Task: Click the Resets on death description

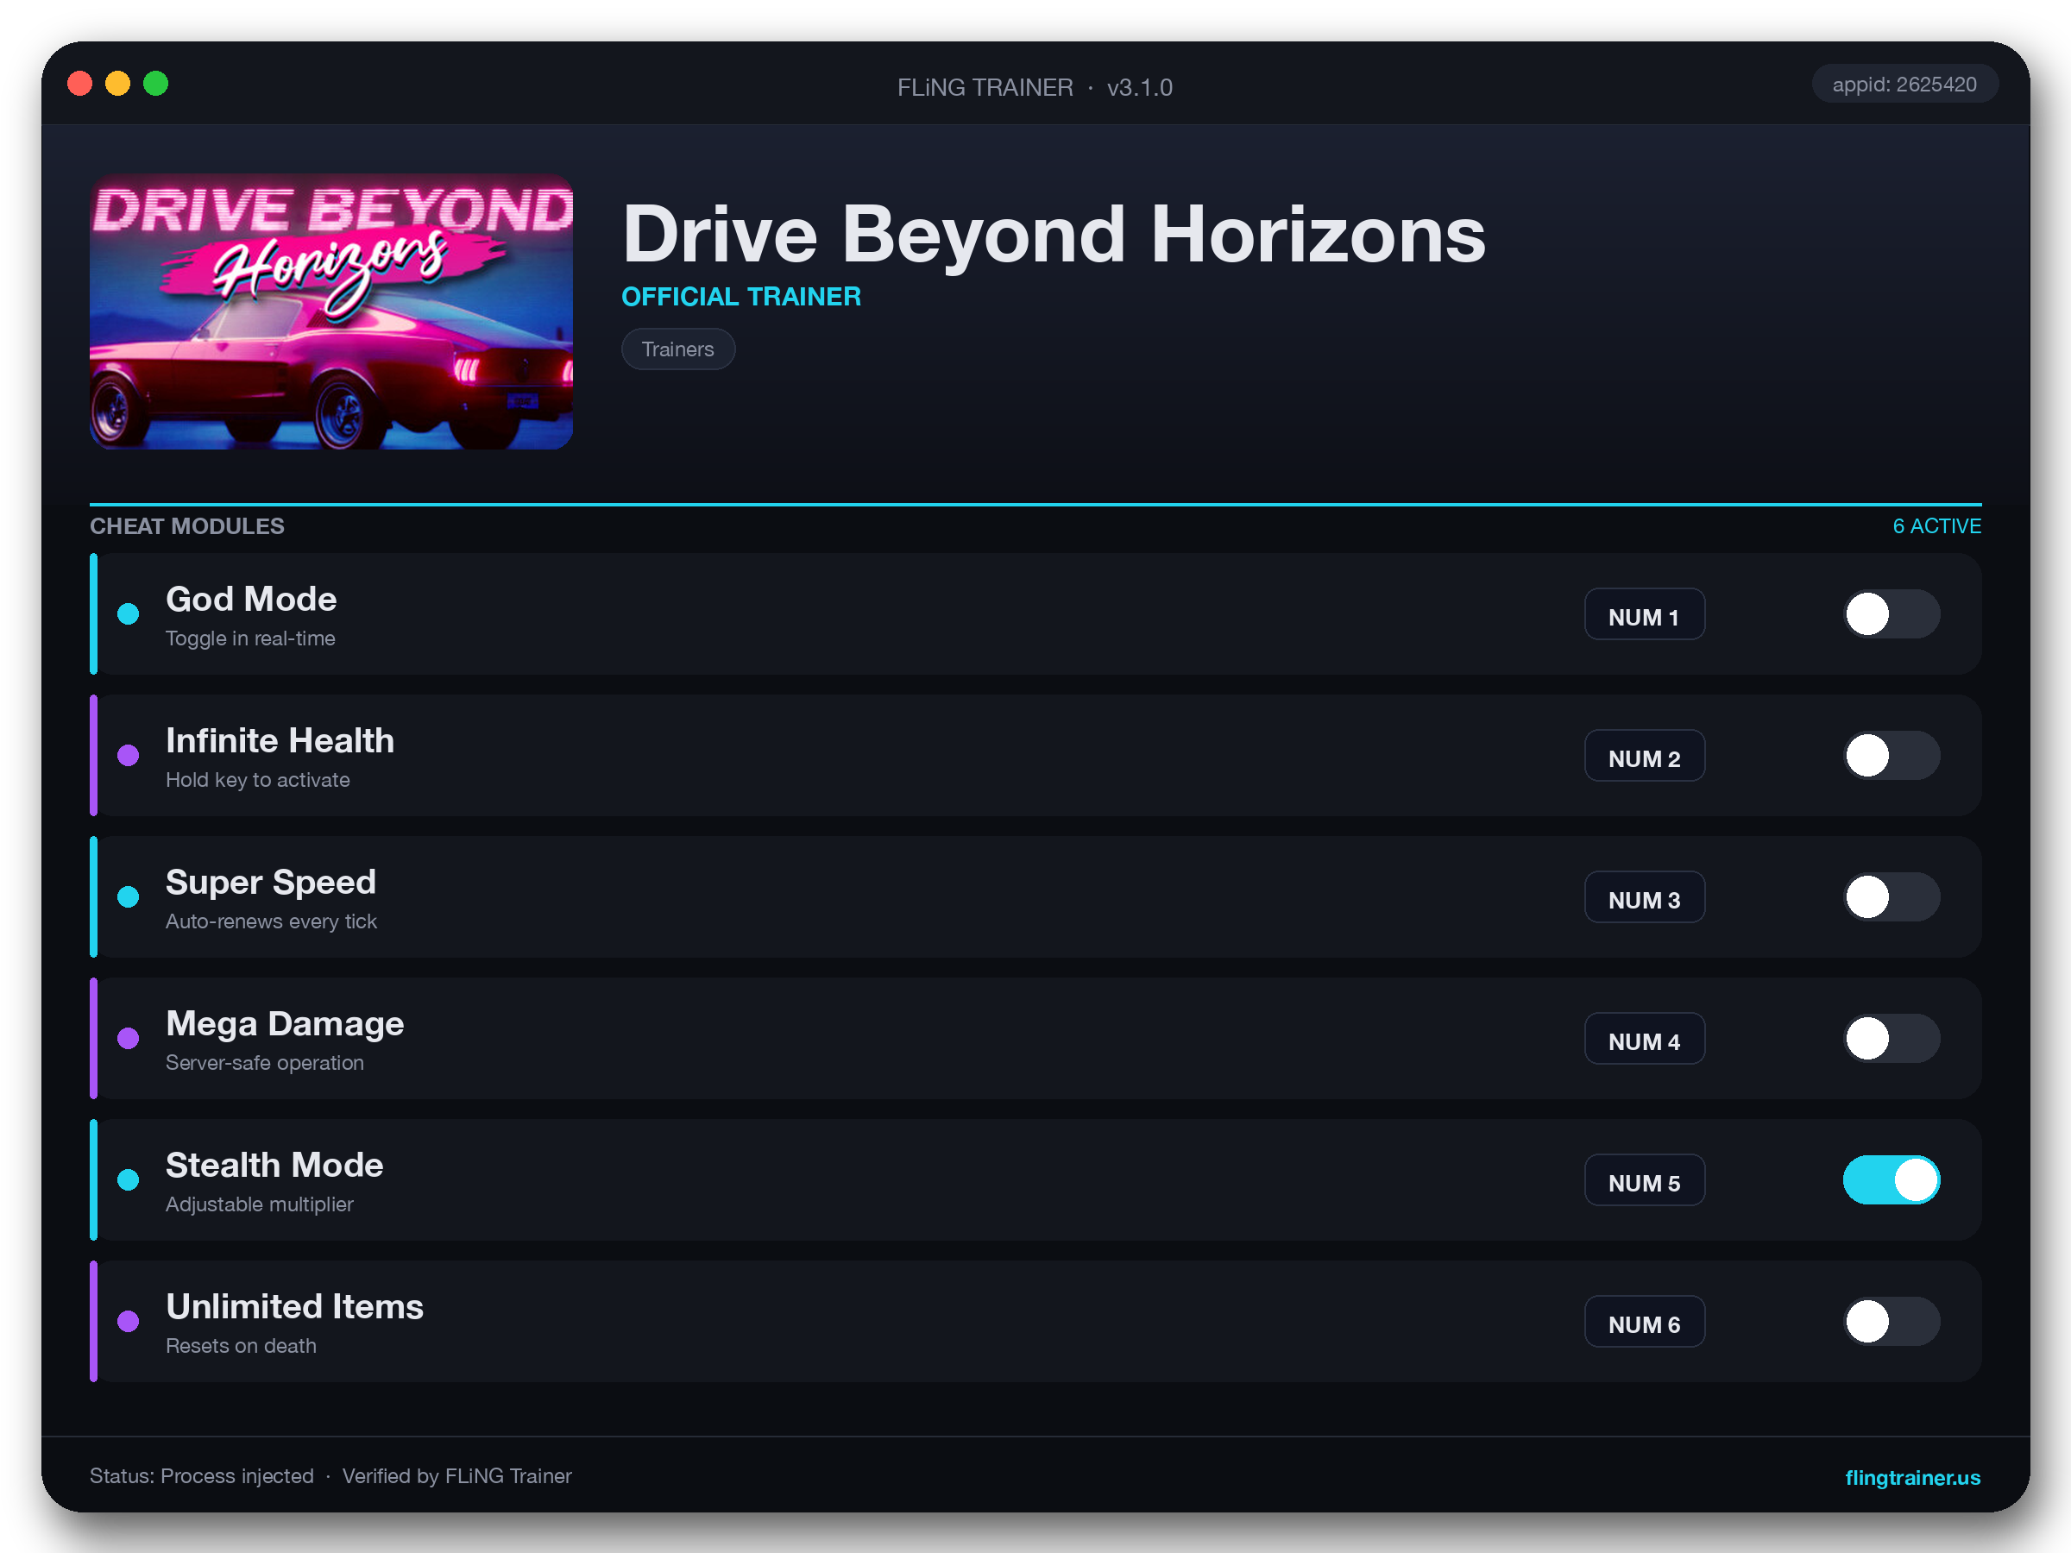Action: [241, 1345]
